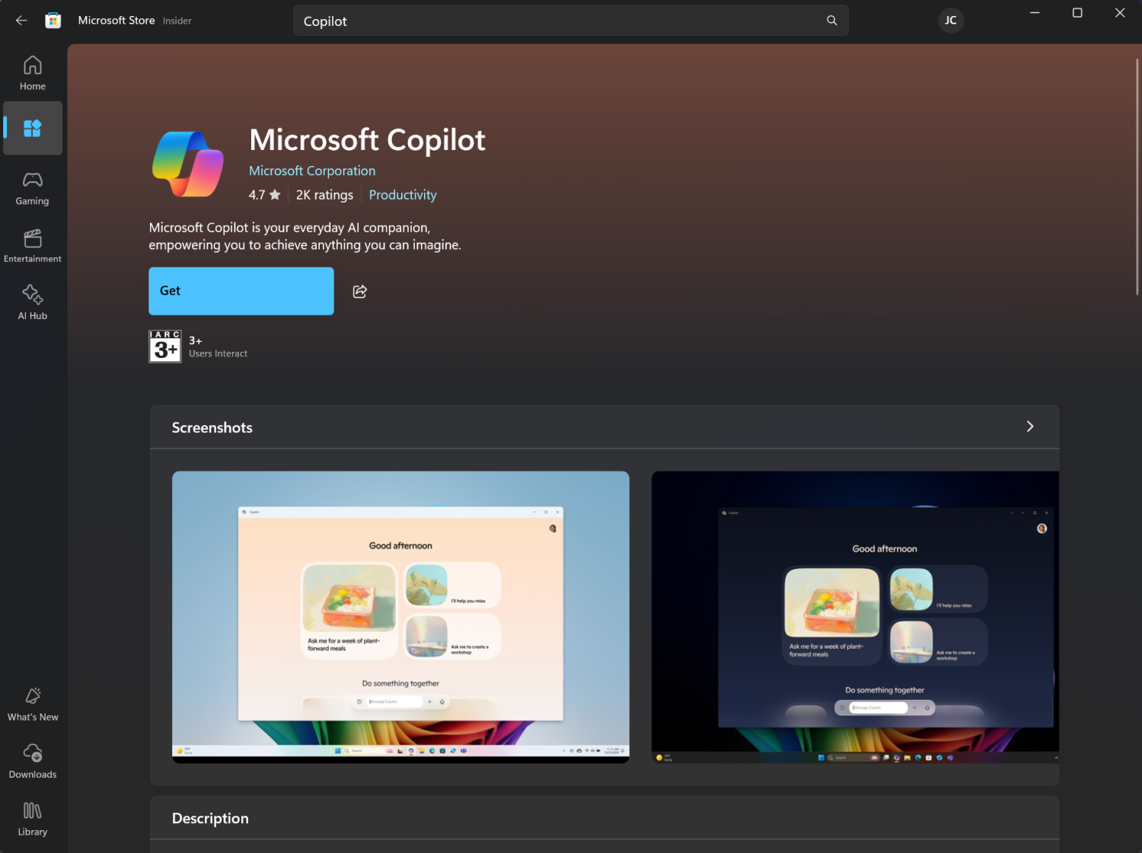1142x853 pixels.
Task: Open the AI Hub section
Action: pyautogui.click(x=33, y=302)
